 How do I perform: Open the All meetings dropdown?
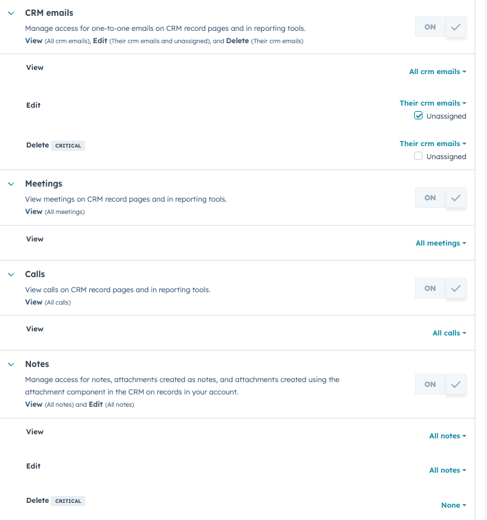coord(441,243)
